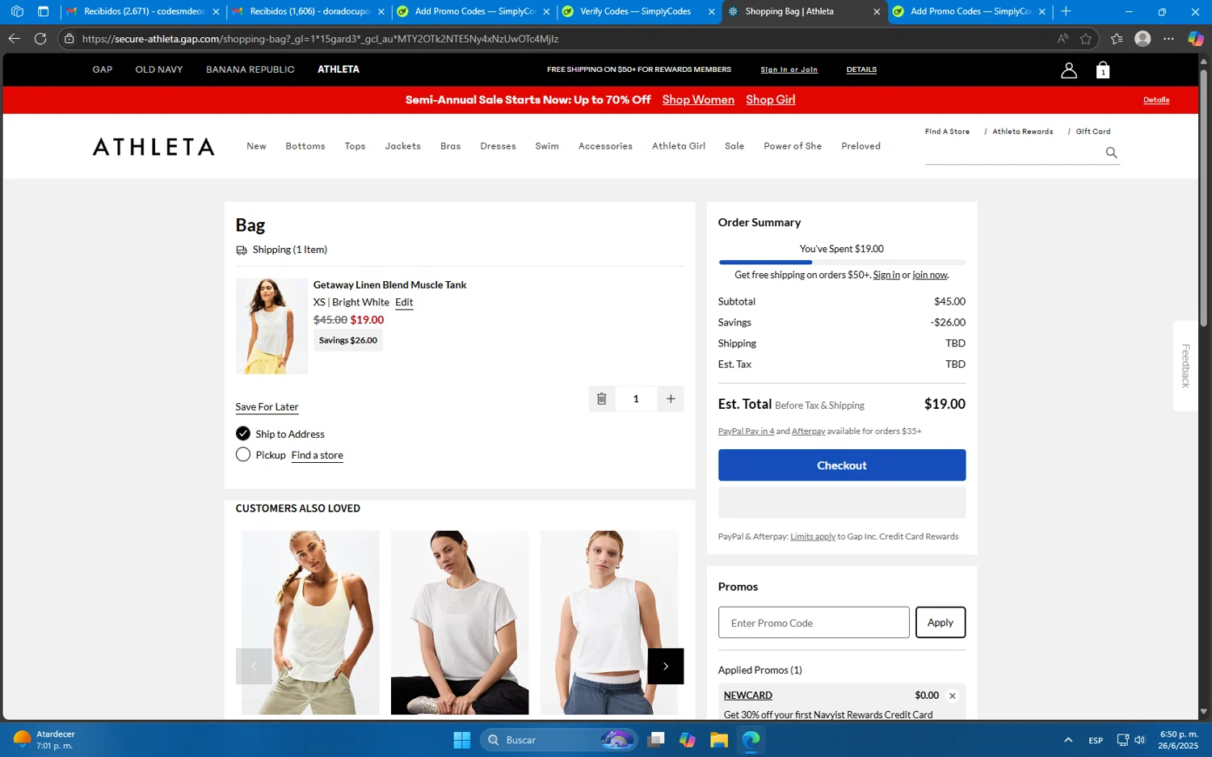Screen dimensions: 1212x757
Task: Close the Shopping Bag Athleta tab
Action: point(876,11)
